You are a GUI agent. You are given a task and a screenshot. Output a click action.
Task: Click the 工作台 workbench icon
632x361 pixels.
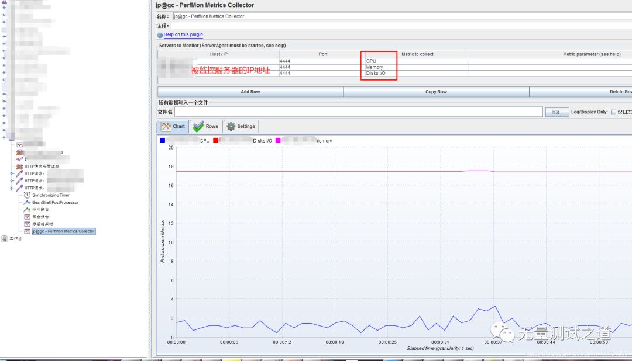coord(5,238)
